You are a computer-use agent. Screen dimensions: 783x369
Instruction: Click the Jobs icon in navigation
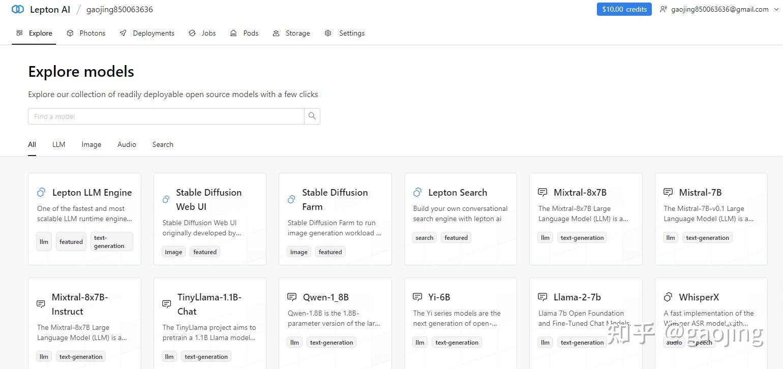point(192,33)
